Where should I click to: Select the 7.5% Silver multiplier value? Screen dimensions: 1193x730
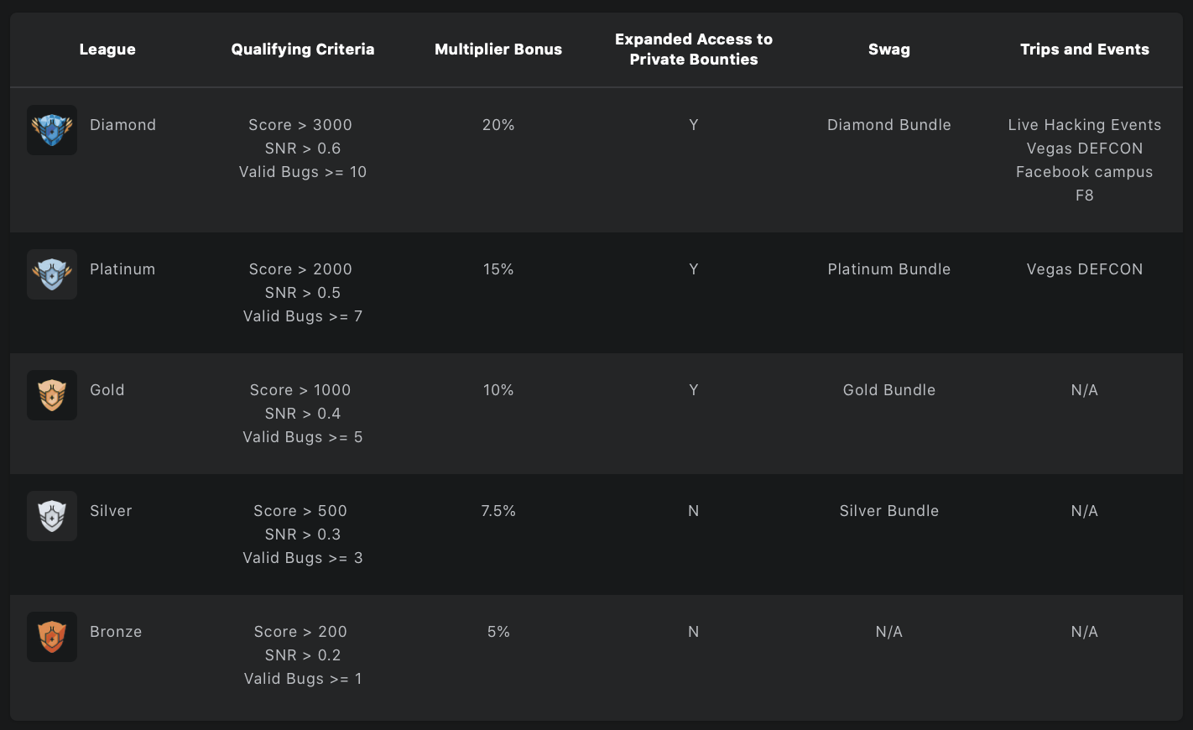click(x=498, y=511)
